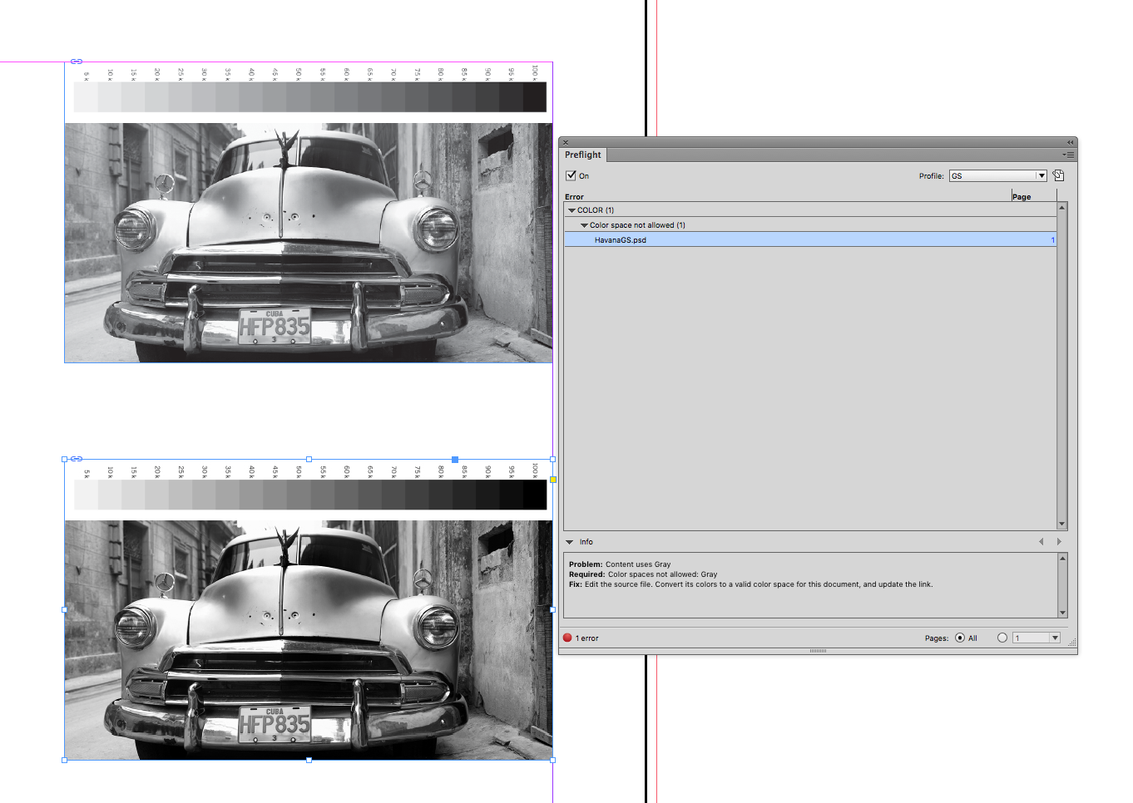Click the bottom-center handle of selected frame
The width and height of the screenshot is (1133, 803).
tap(309, 760)
